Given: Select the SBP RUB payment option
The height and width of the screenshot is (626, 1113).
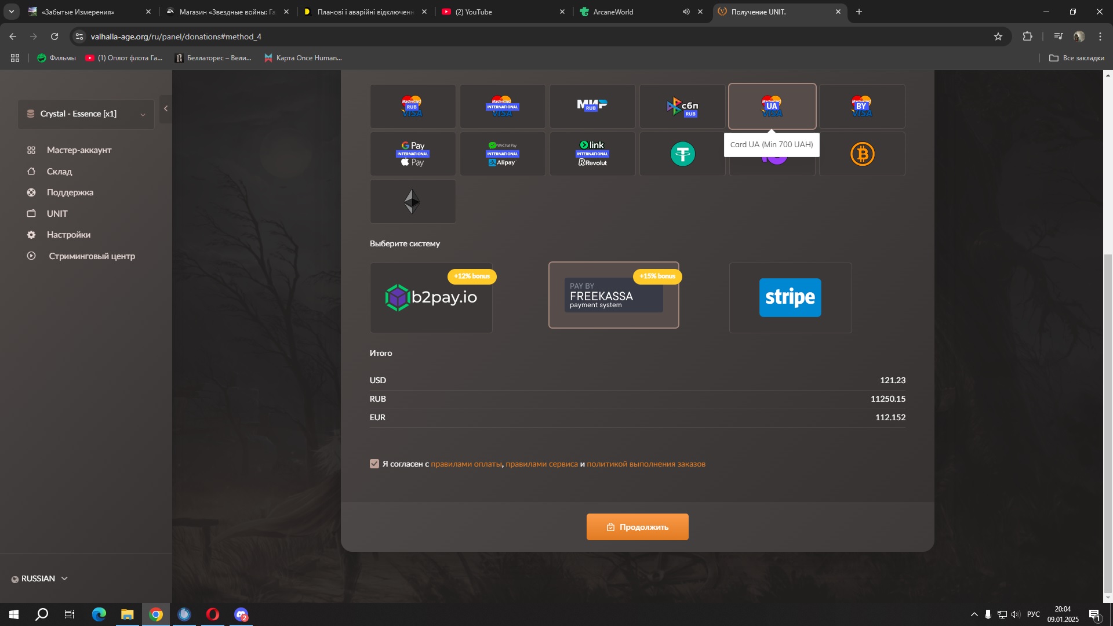Looking at the screenshot, I should [x=682, y=106].
